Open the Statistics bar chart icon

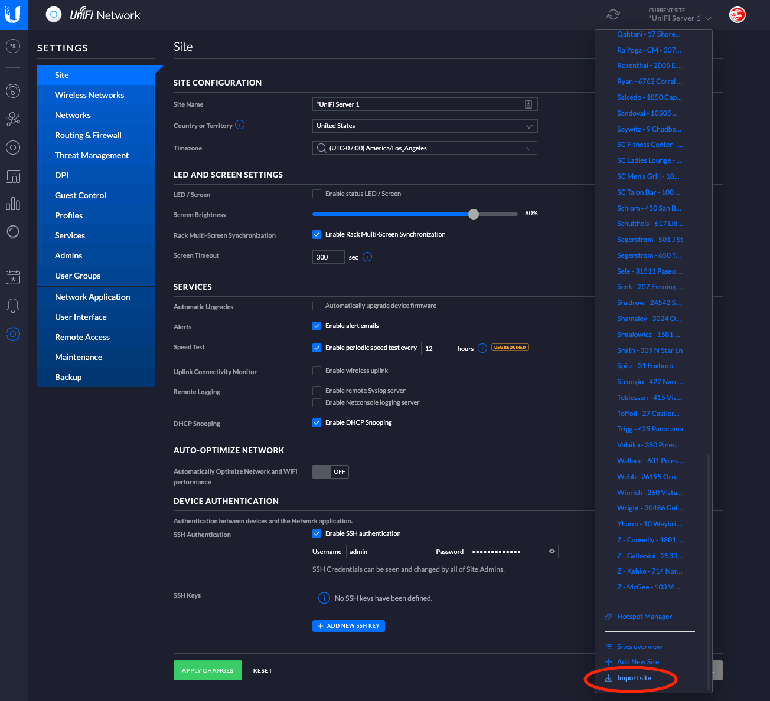13,204
